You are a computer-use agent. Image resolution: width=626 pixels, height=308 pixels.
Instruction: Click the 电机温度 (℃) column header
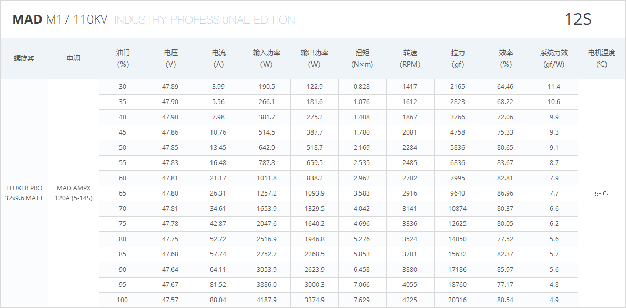pos(602,59)
